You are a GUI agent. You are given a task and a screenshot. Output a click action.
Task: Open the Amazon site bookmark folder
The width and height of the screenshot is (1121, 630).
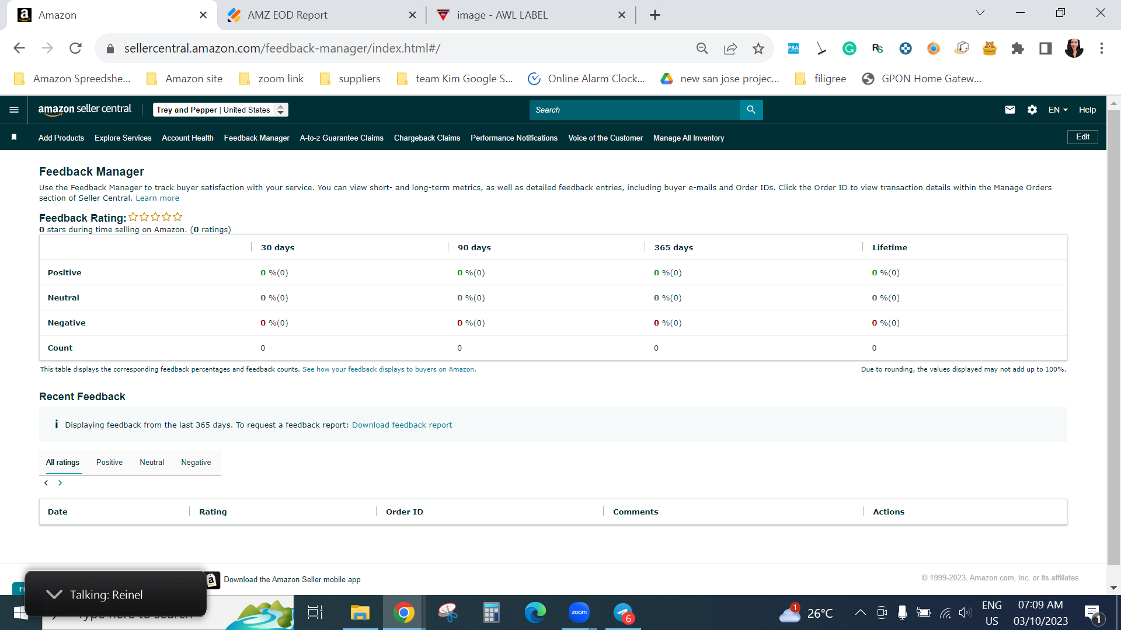(184, 79)
